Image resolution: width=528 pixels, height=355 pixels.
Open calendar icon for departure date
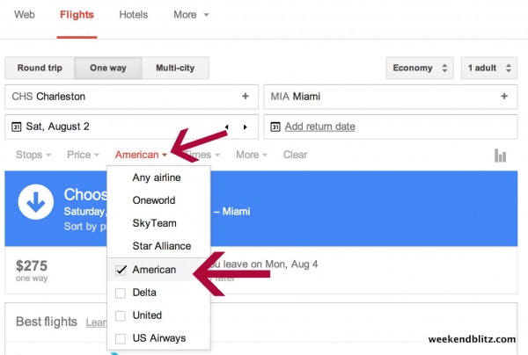[16, 127]
